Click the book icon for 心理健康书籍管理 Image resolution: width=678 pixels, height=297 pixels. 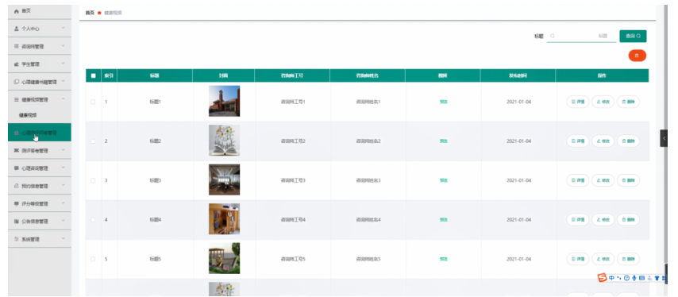click(17, 81)
